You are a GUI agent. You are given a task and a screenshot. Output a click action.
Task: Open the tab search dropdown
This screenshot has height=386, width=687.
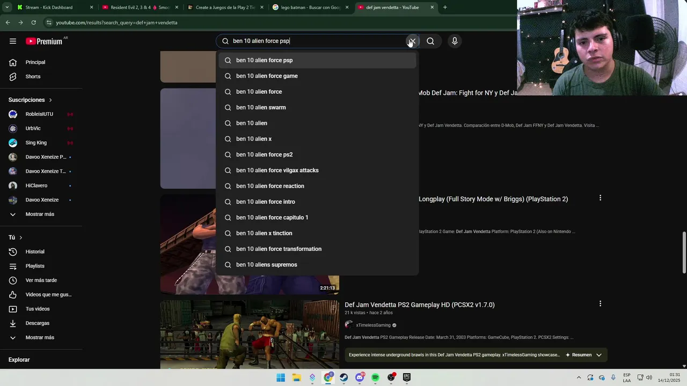[7, 8]
